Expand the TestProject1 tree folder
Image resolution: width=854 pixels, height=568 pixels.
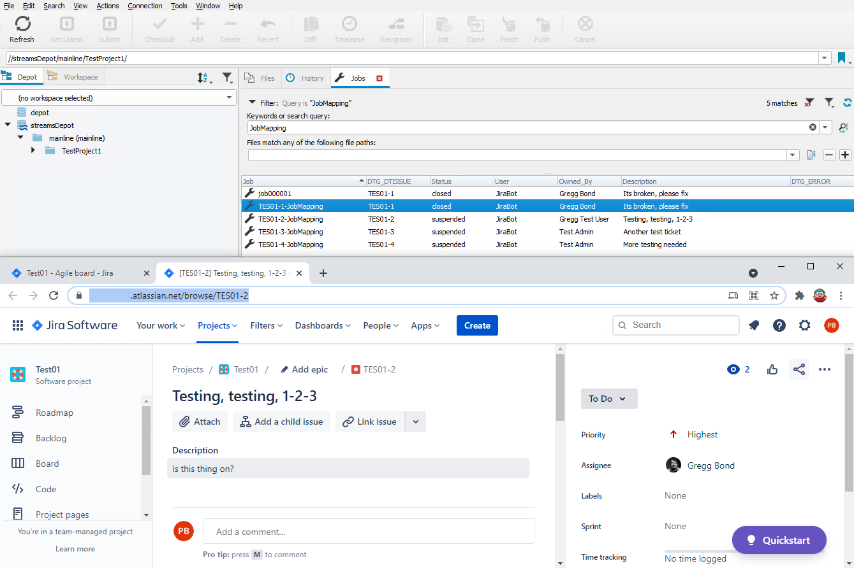point(33,151)
